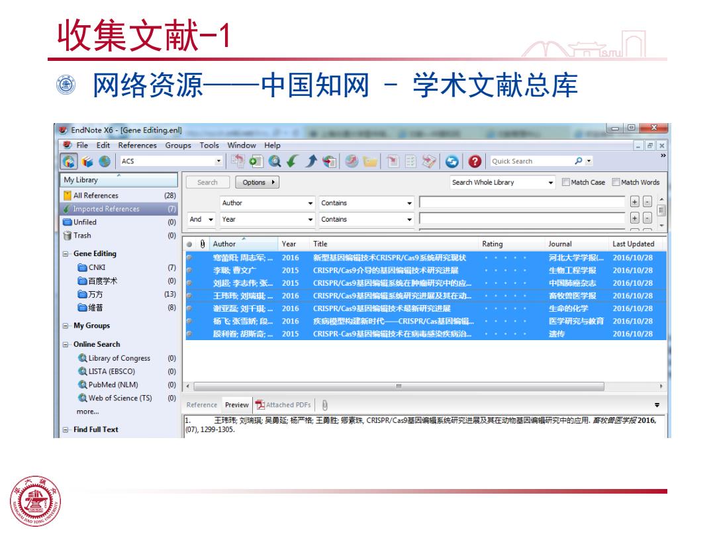Click the read status dot column header

pyautogui.click(x=189, y=244)
